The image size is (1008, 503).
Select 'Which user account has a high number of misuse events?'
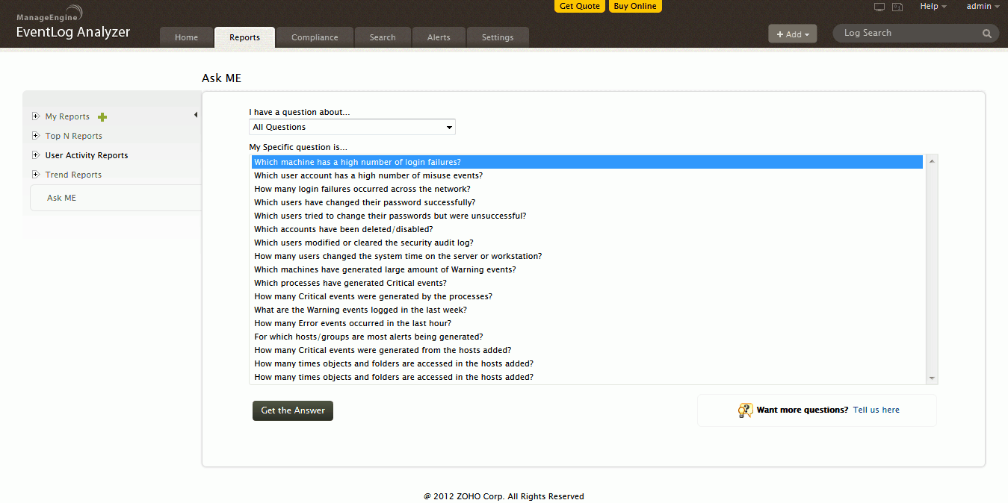point(587,175)
